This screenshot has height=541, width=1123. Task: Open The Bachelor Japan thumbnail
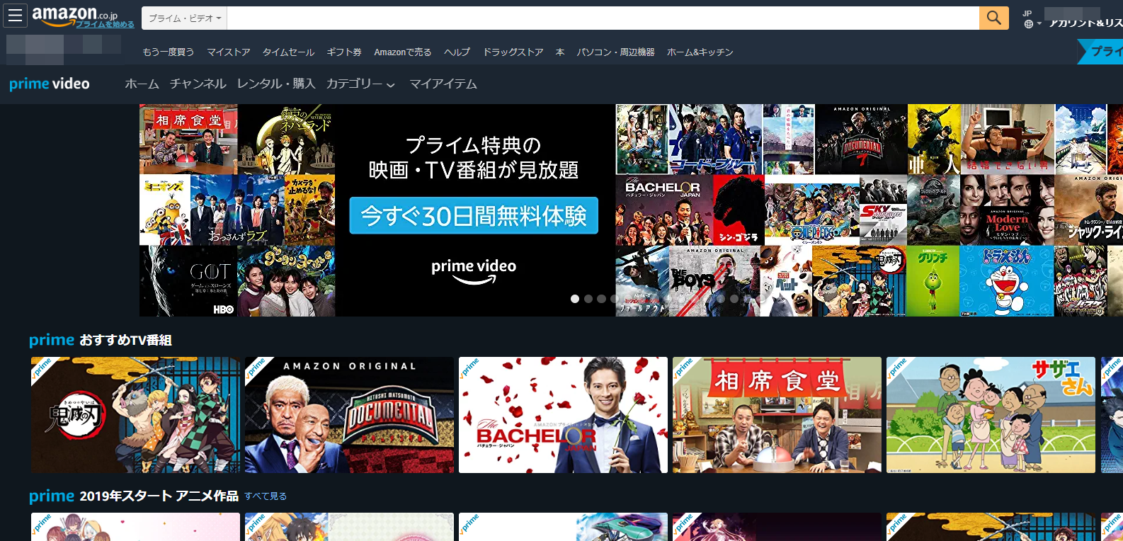click(563, 414)
